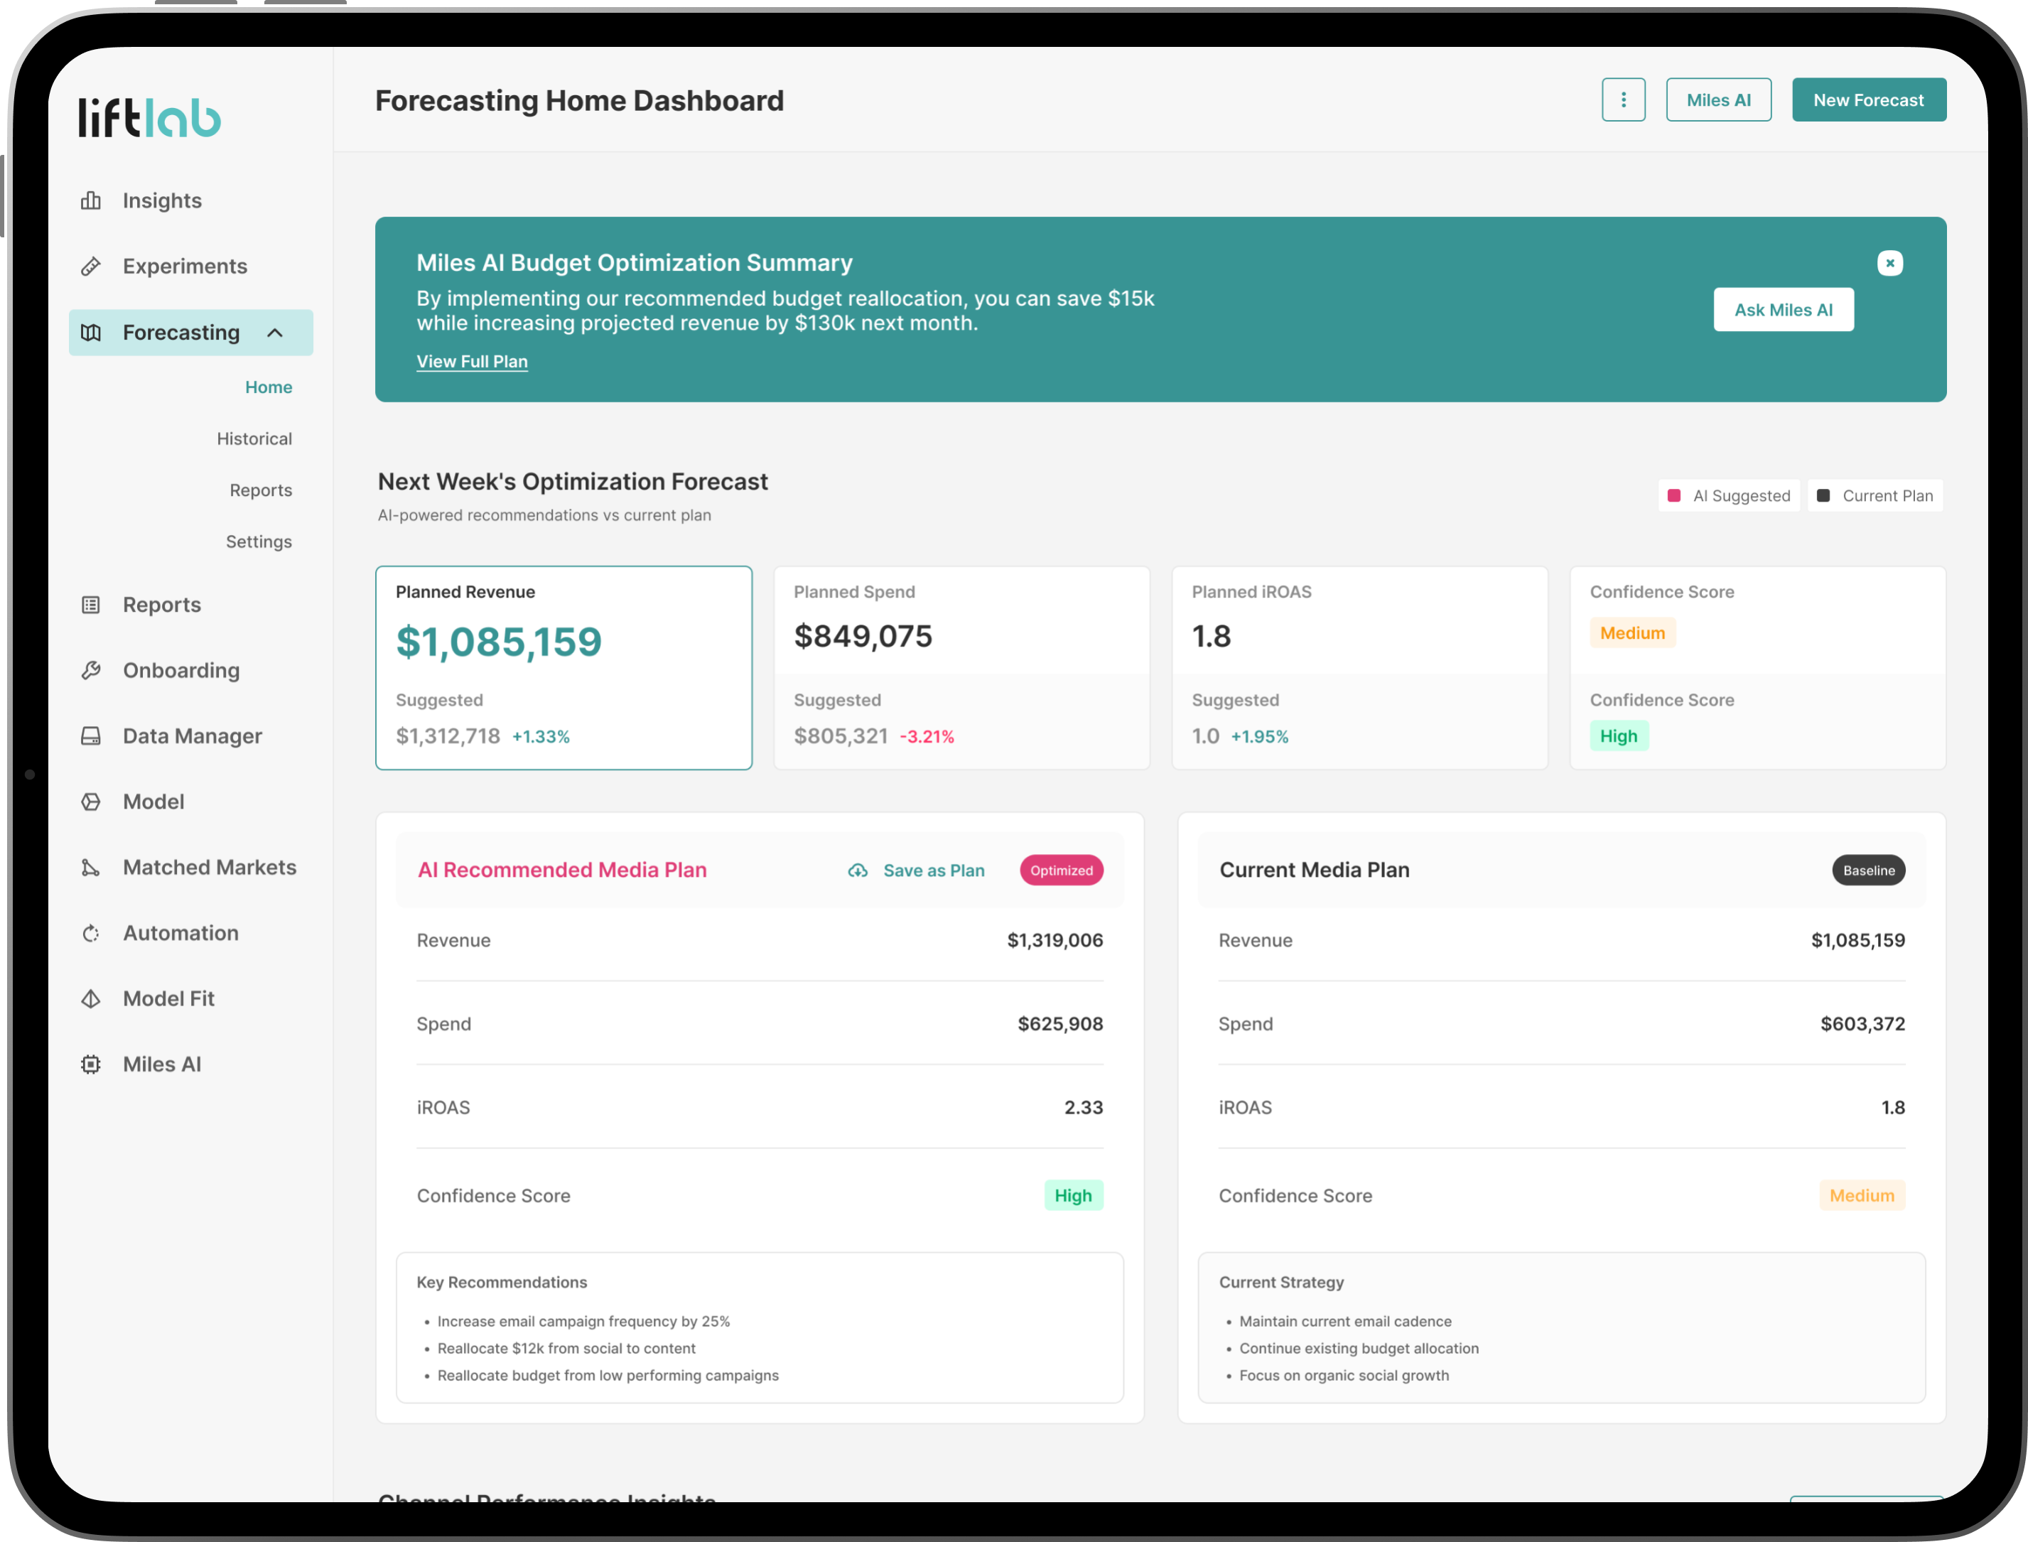Click the Data Manager drive icon
Image resolution: width=2028 pixels, height=1542 pixels.
(91, 736)
